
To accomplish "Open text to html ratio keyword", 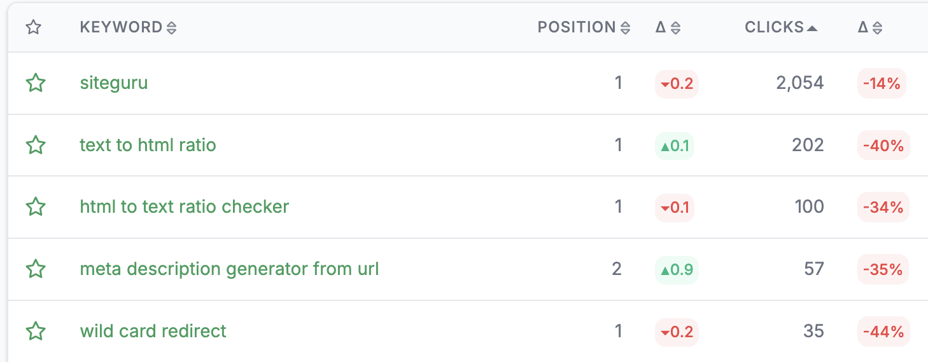I will point(148,145).
